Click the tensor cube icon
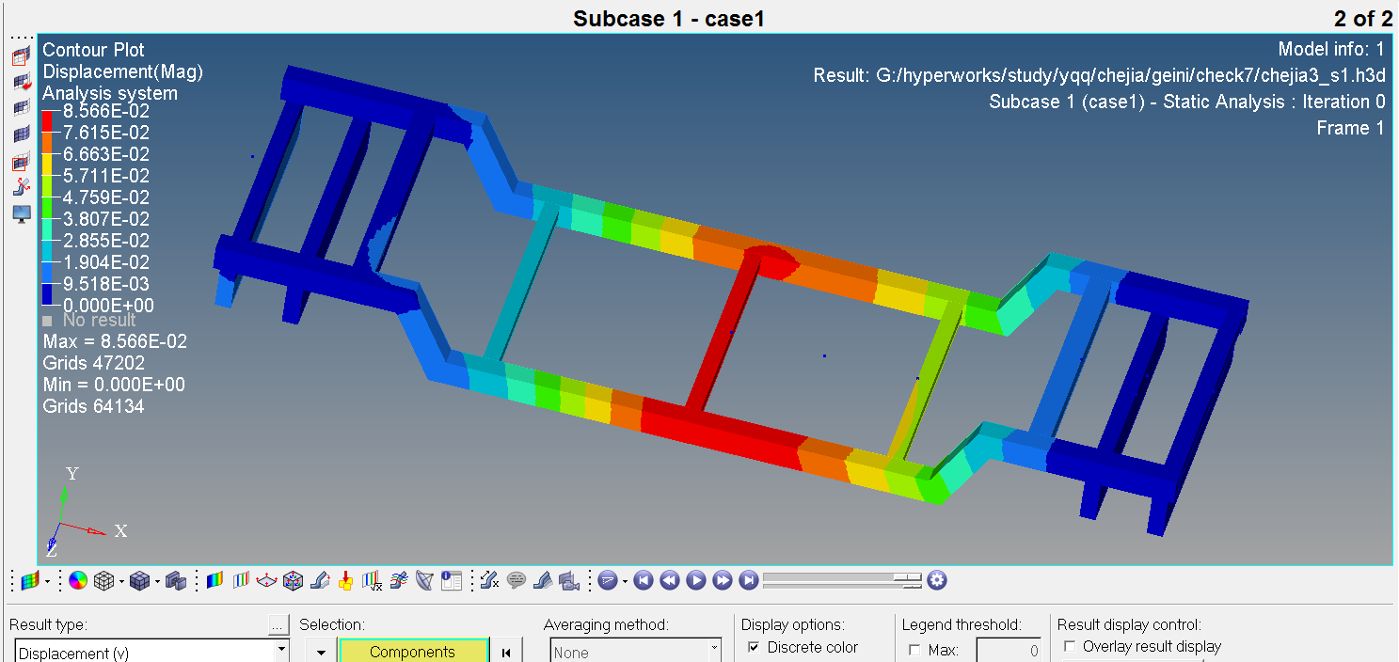The image size is (1399, 662). pyautogui.click(x=294, y=581)
